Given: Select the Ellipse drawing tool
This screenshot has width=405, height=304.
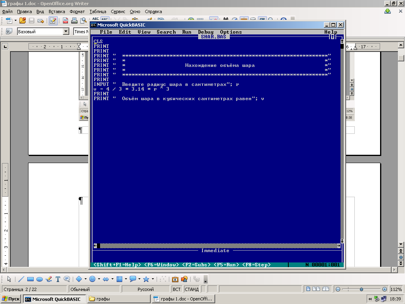Looking at the screenshot, I should pos(40,279).
